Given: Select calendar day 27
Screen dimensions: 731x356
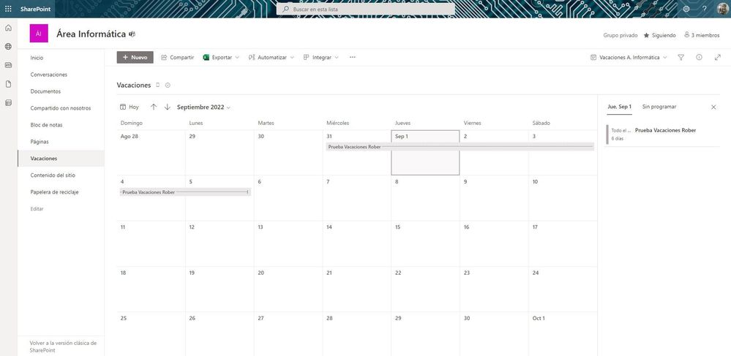Looking at the screenshot, I should pyautogui.click(x=288, y=334).
